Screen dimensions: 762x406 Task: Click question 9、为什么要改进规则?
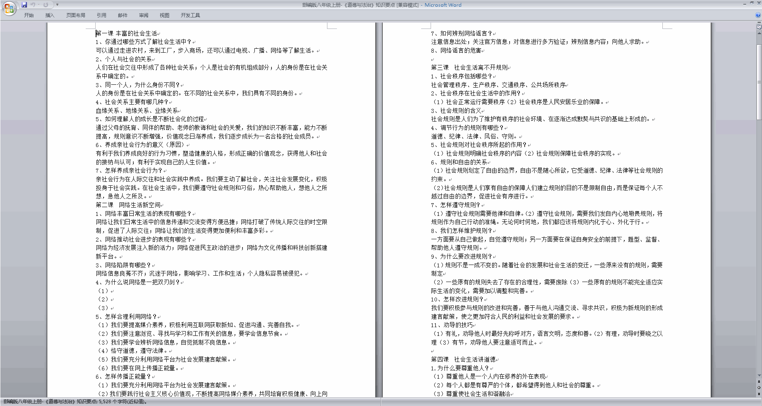(462, 256)
